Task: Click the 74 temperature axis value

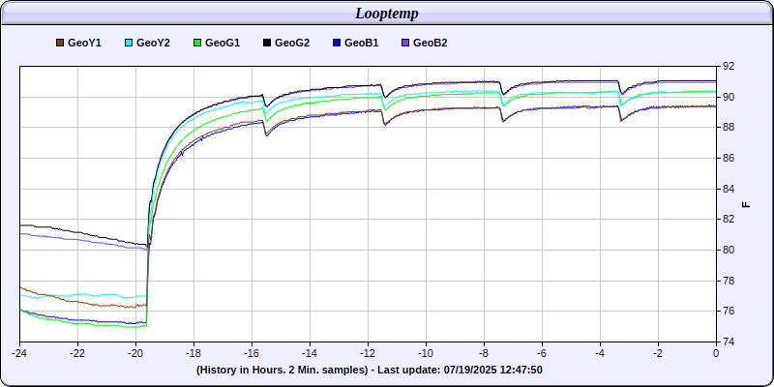Action: click(728, 342)
